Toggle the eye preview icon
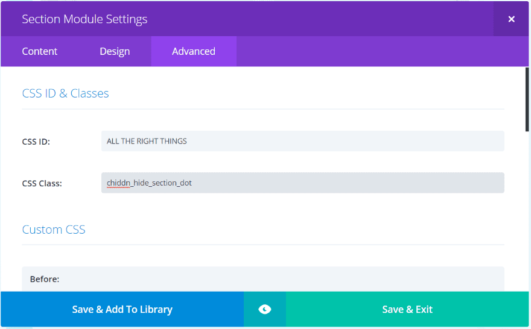This screenshot has width=531, height=329. [264, 309]
